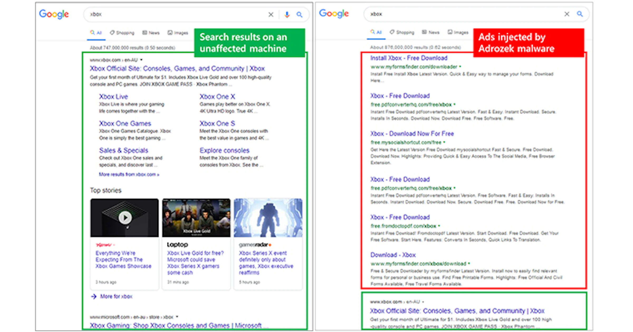
Task: Expand the dropdown arrow next to myformsfinder.com/xbox/download
Action: coord(469,263)
